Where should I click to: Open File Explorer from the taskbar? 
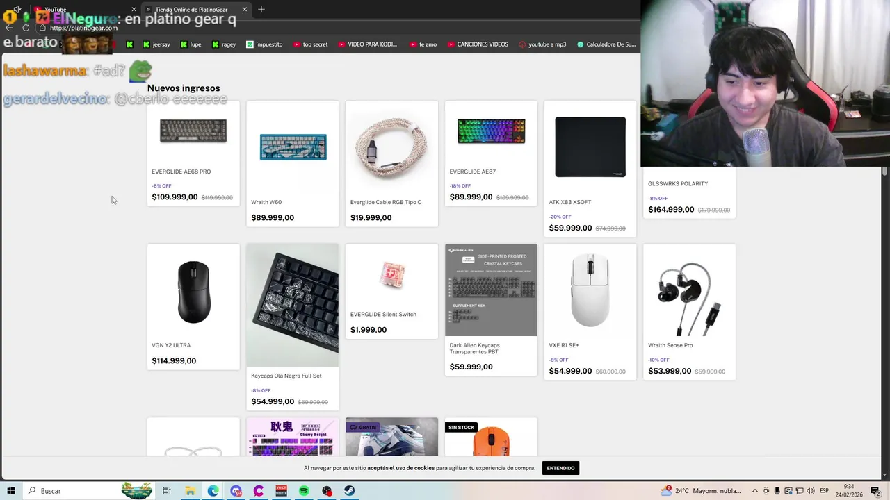[x=190, y=491]
